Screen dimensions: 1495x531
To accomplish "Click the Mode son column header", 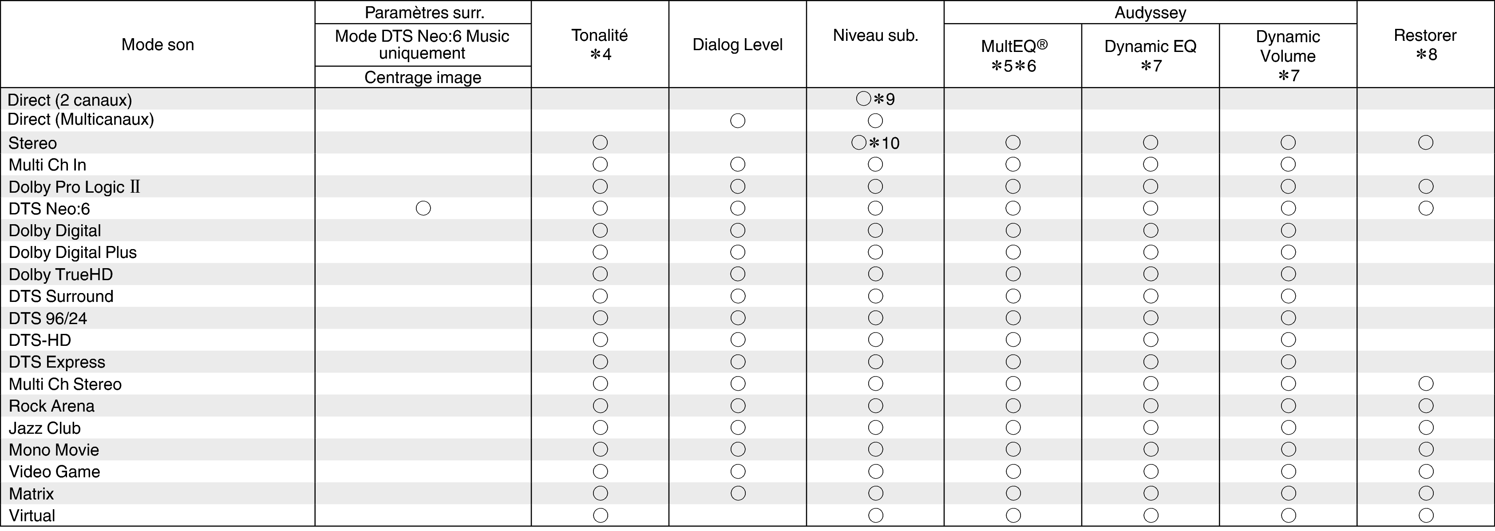I will (x=157, y=45).
